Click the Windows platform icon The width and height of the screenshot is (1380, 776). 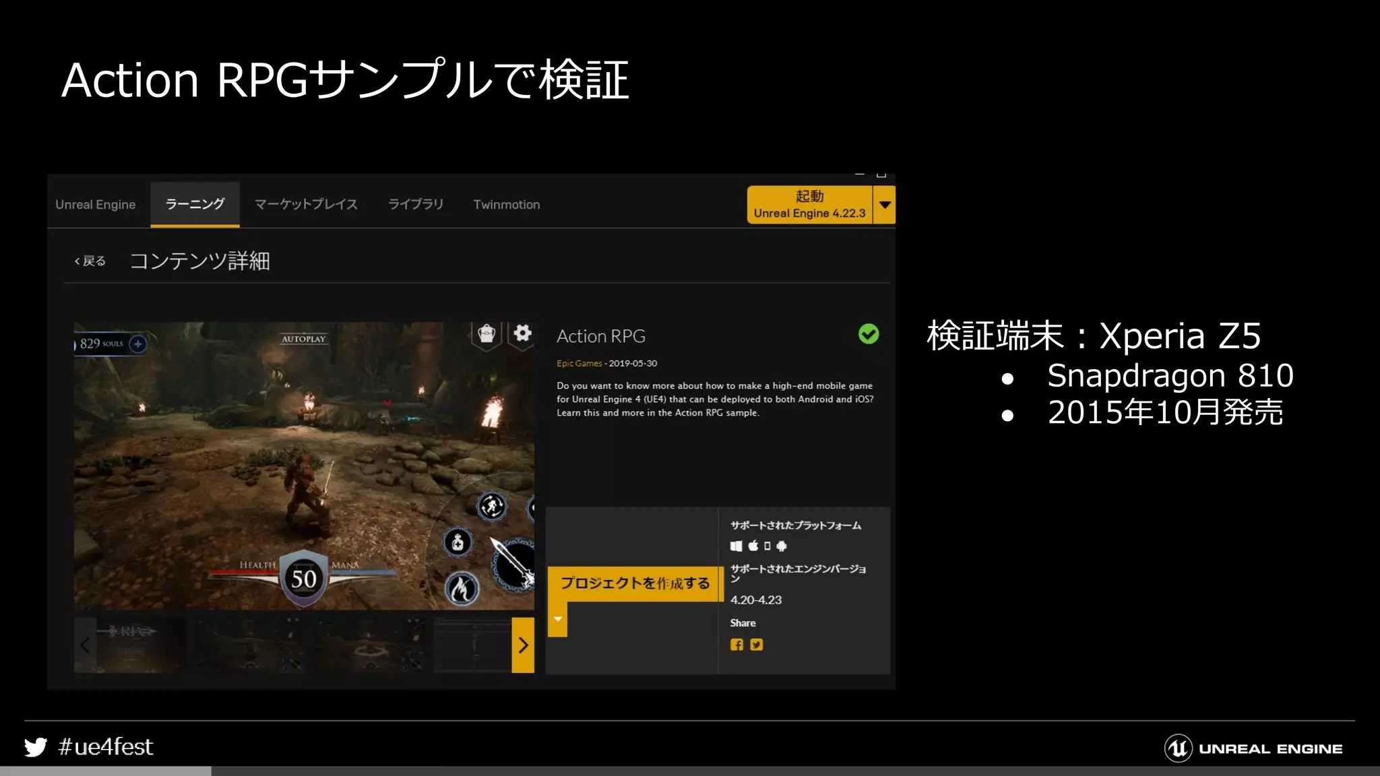736,546
